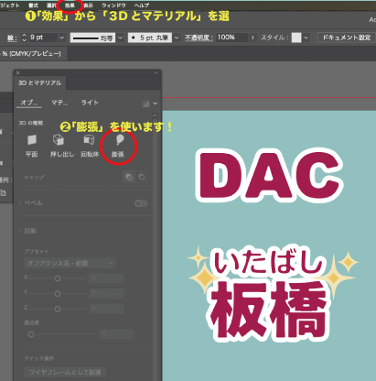Select the 3D とマテリアル panel tab

39,83
